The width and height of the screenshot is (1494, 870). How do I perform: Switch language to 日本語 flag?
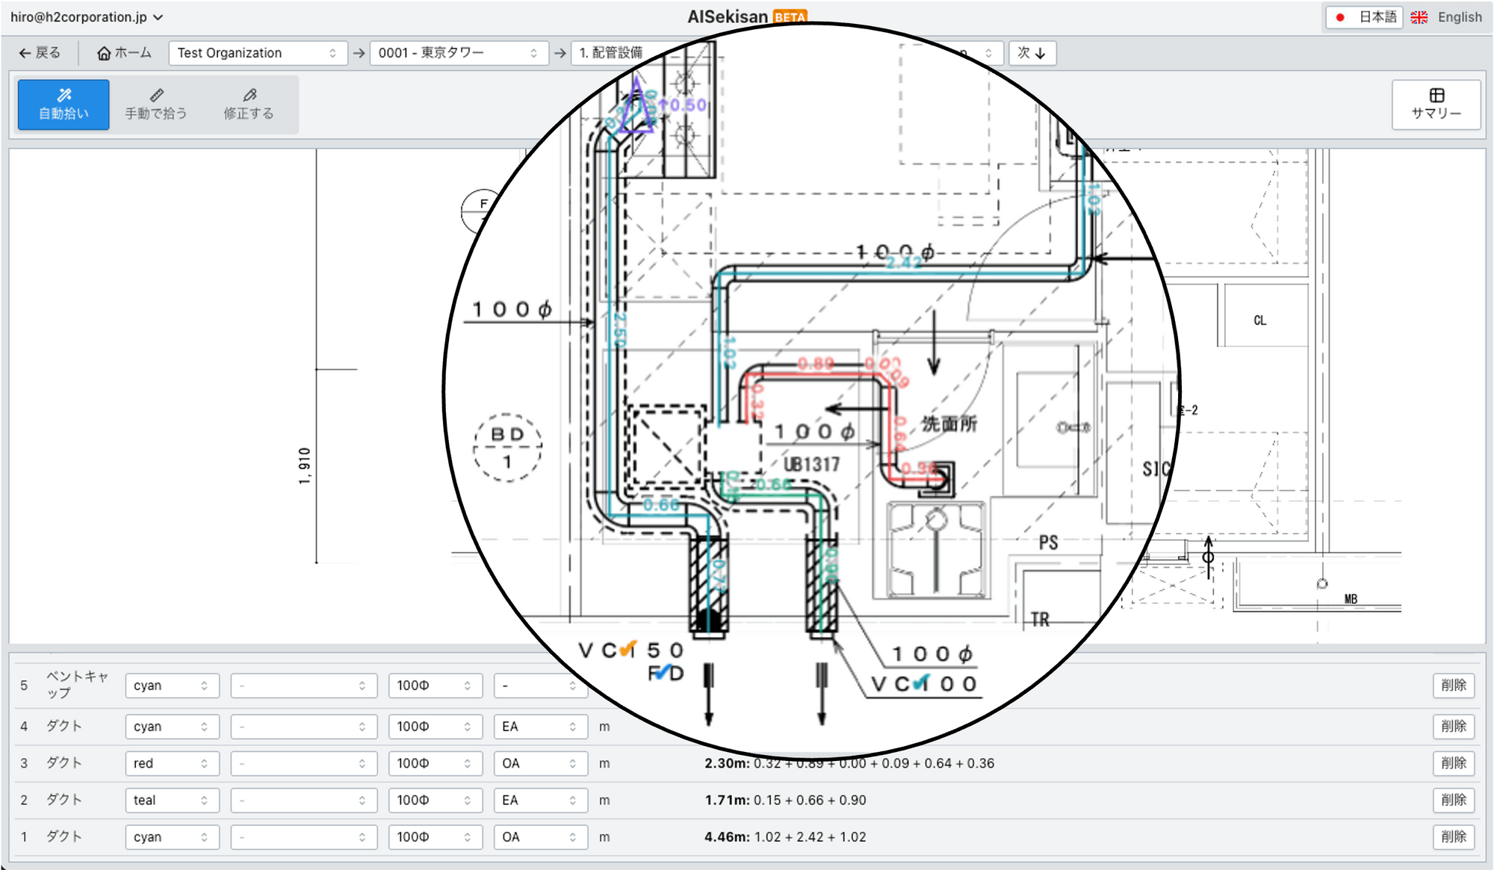pos(1340,17)
